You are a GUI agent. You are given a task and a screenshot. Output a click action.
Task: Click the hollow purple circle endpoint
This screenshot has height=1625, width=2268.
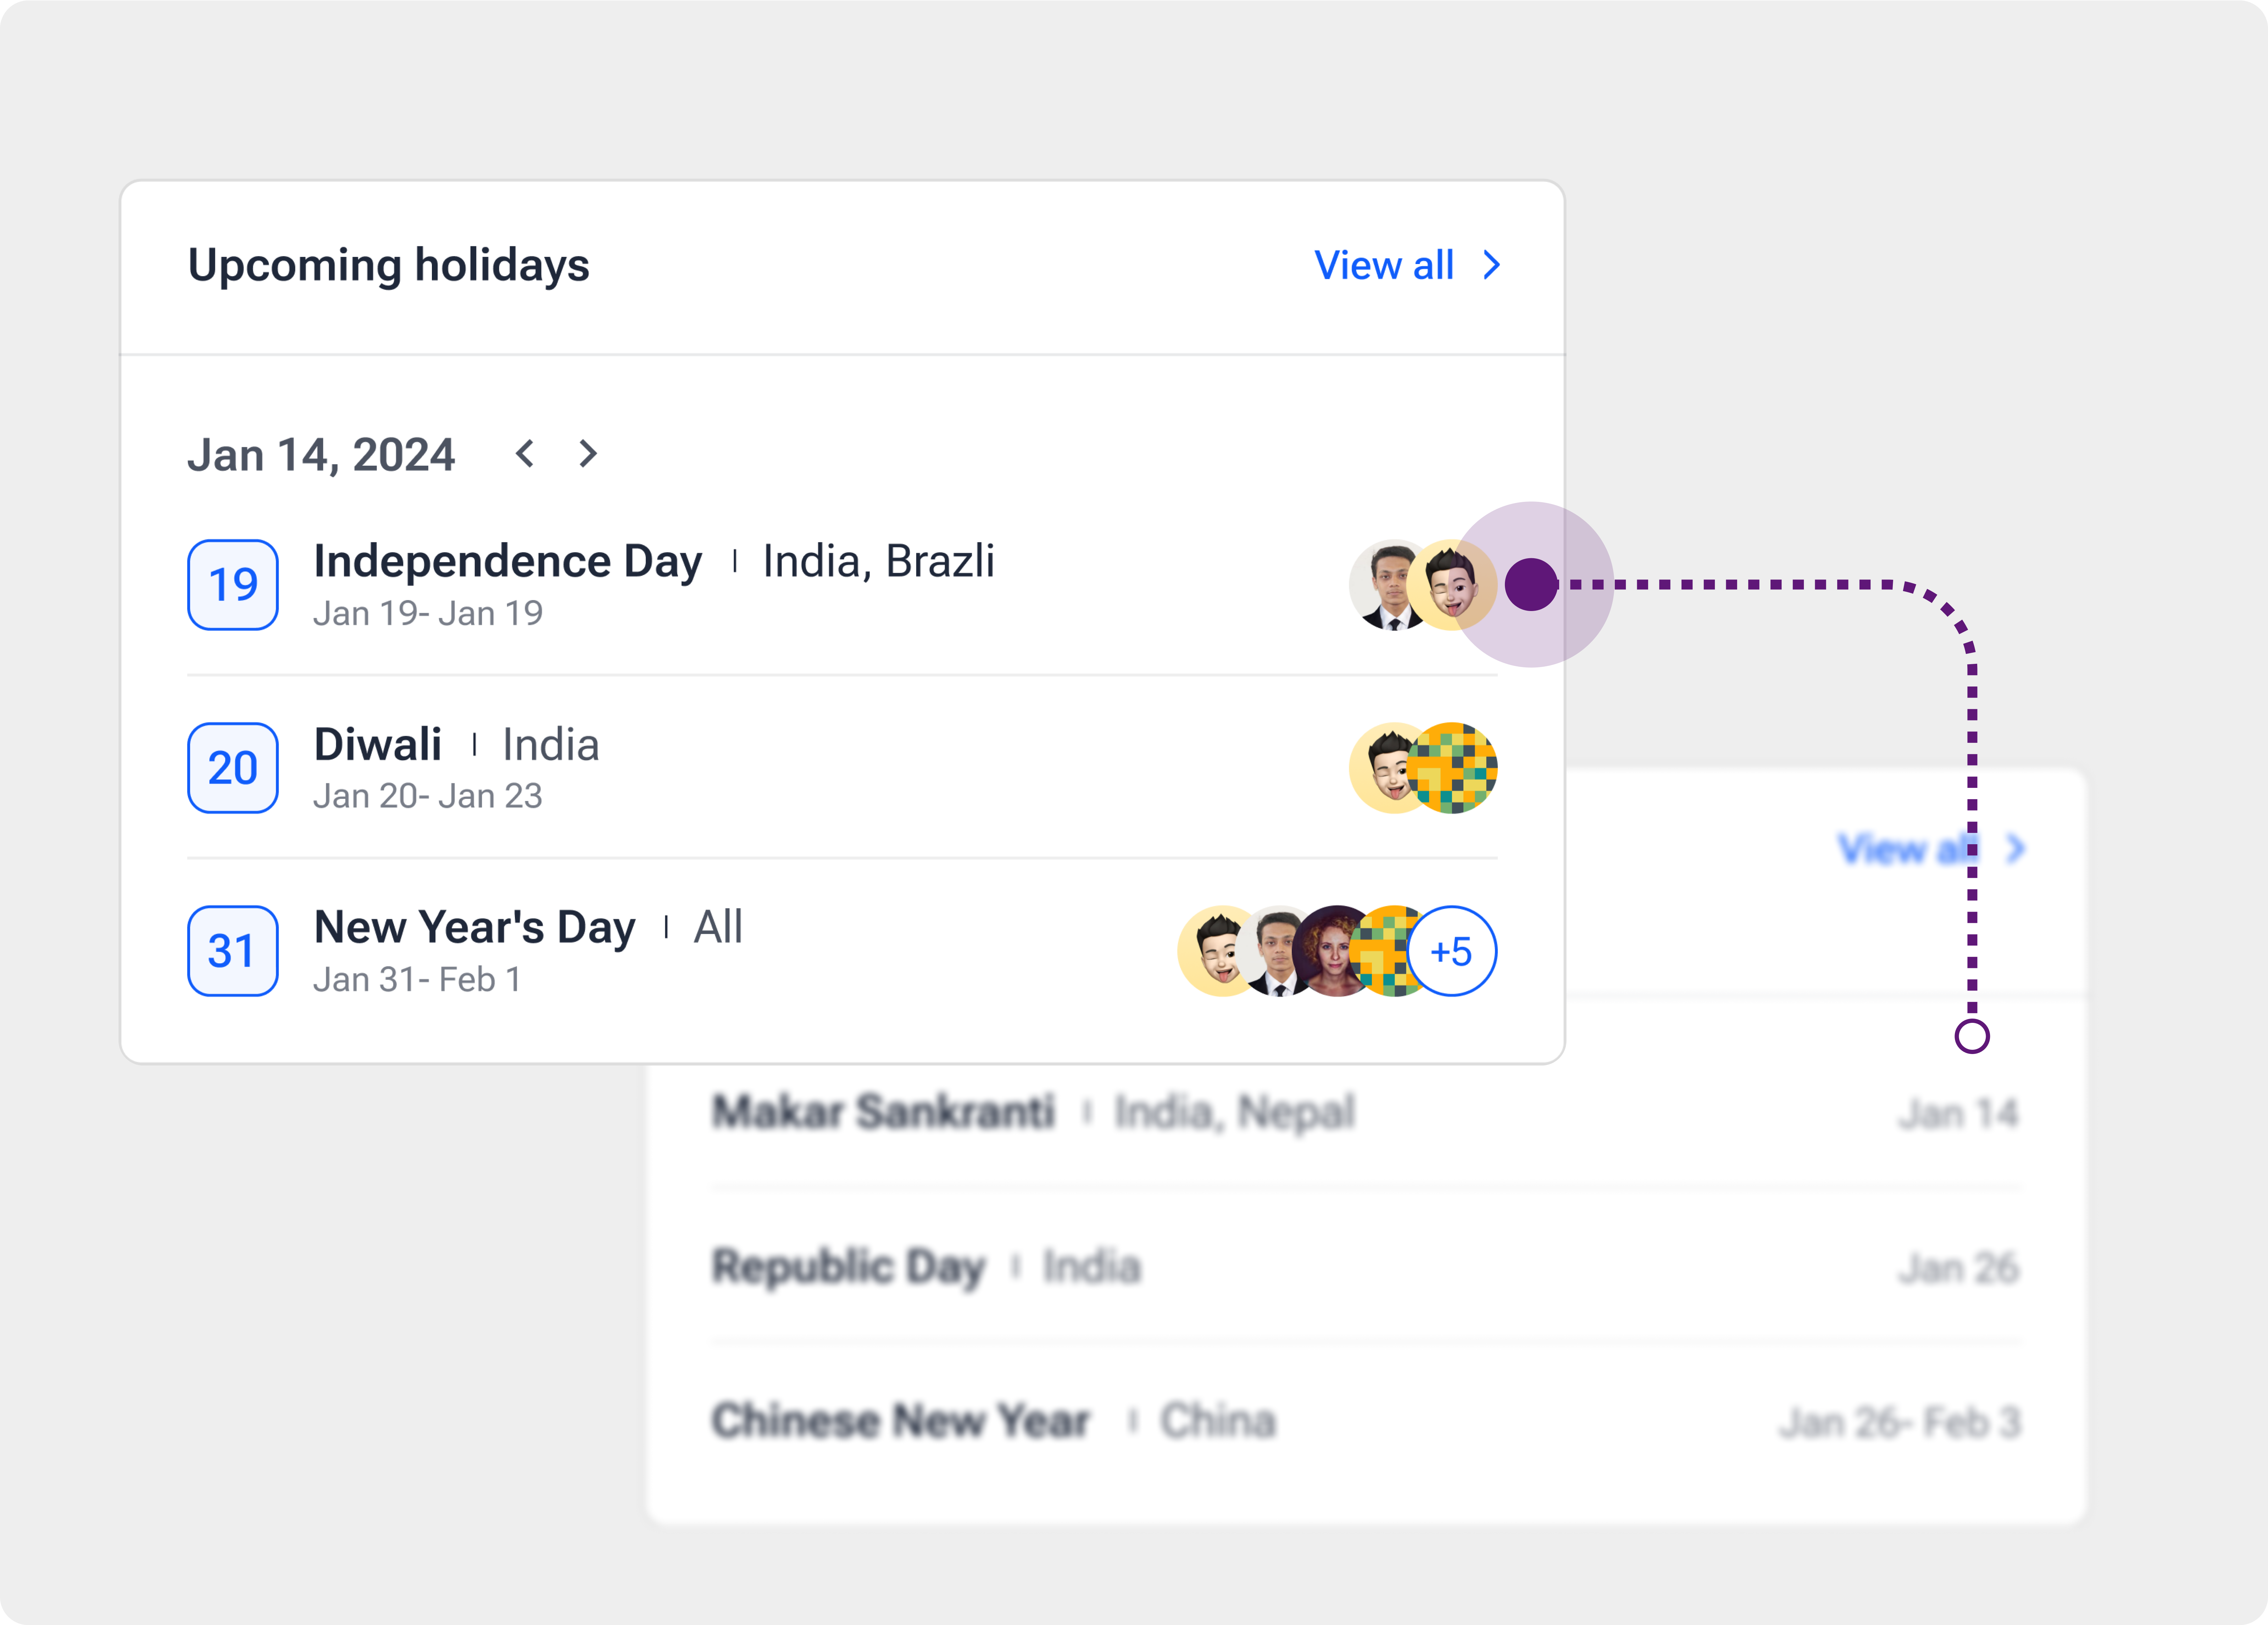coord(1971,1036)
